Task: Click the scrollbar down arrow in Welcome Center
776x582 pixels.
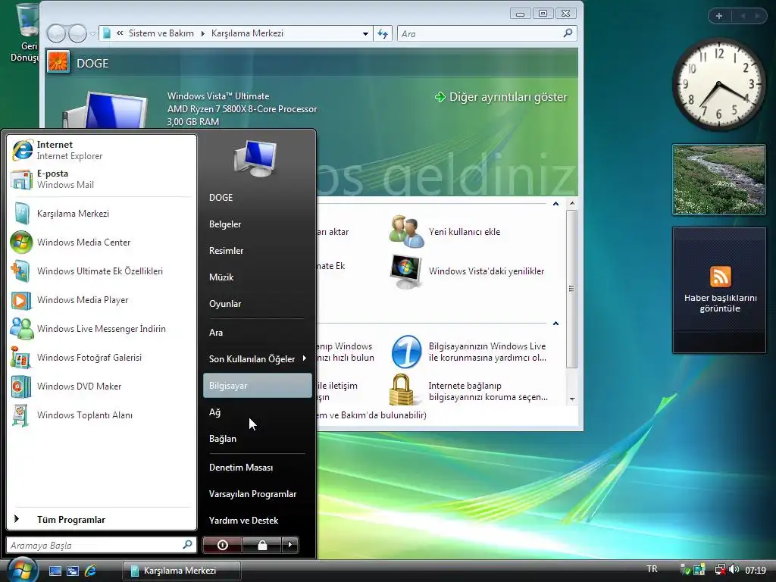Action: coord(572,399)
